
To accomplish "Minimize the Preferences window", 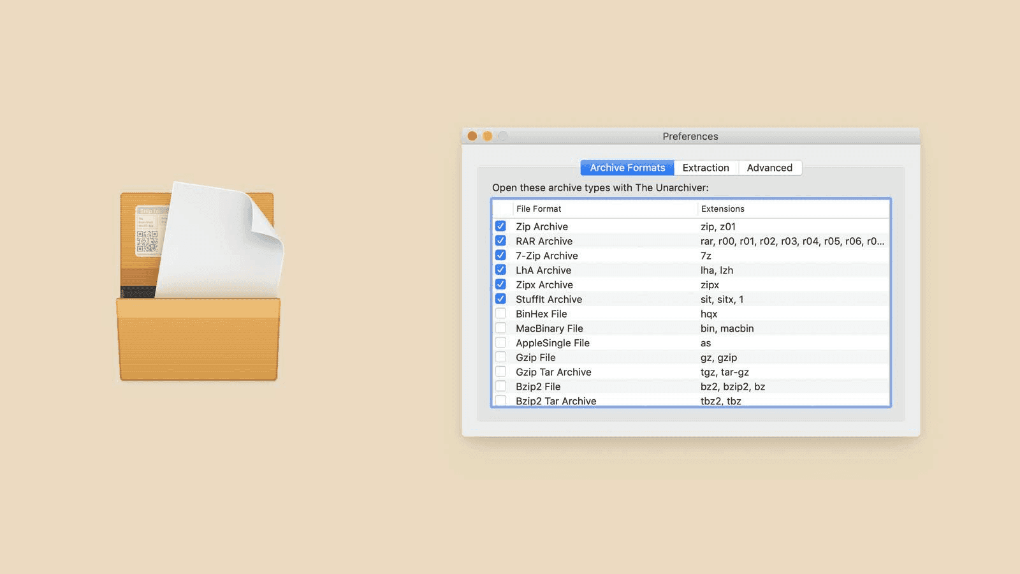I will 488,136.
